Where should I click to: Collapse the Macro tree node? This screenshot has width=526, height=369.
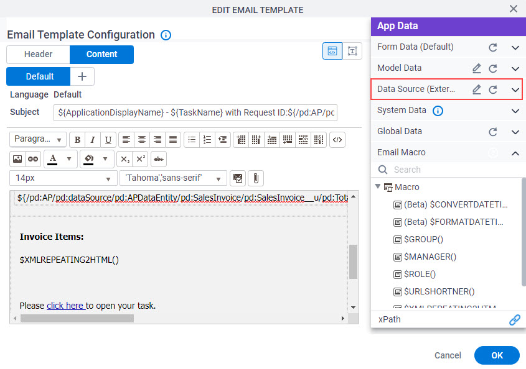pos(378,186)
